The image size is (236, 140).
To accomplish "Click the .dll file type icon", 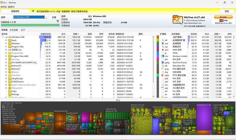I will click(x=163, y=40).
